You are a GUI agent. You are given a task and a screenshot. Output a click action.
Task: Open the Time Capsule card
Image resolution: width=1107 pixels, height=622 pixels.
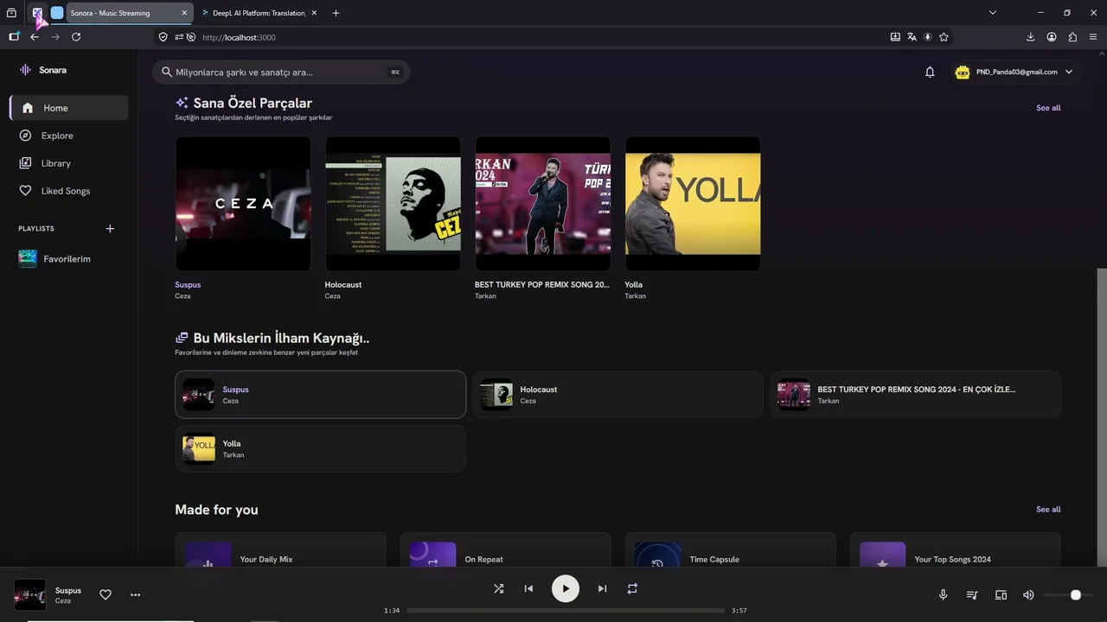point(730,551)
